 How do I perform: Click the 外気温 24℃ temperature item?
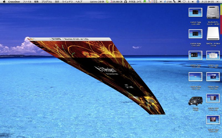(x=135, y=2)
